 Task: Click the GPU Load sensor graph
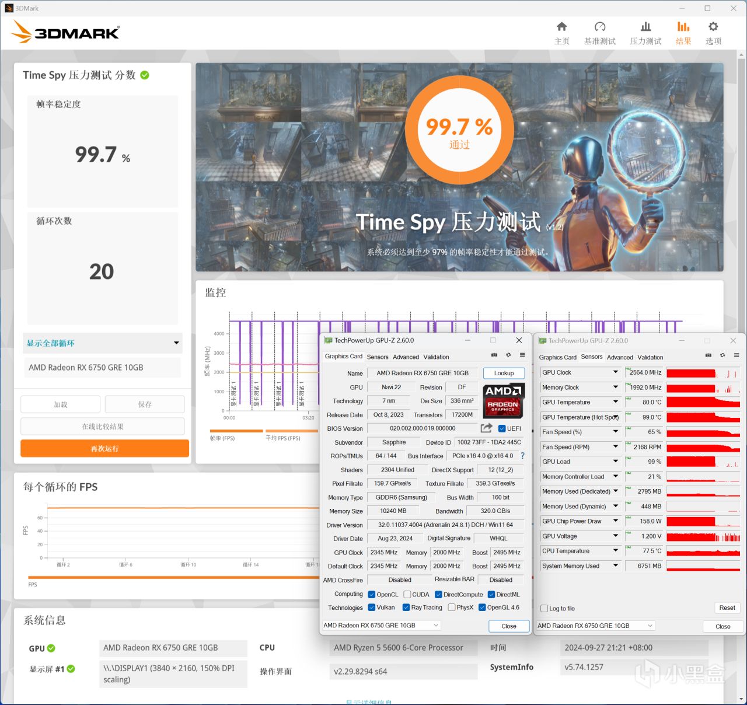pos(704,462)
